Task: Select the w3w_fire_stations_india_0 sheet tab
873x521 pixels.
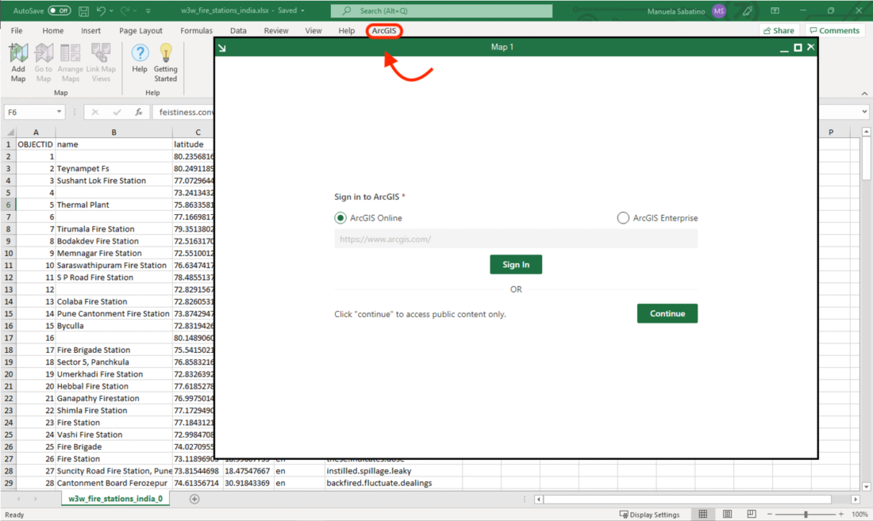Action: click(x=115, y=499)
